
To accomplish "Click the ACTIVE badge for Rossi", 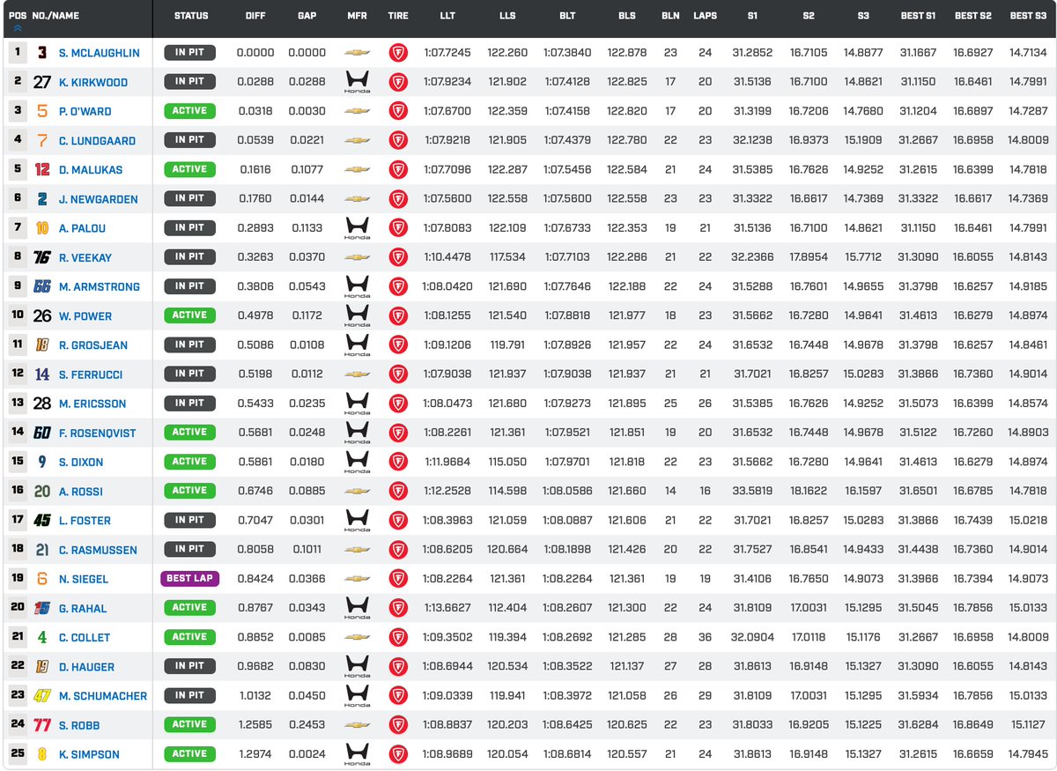I will [x=189, y=491].
